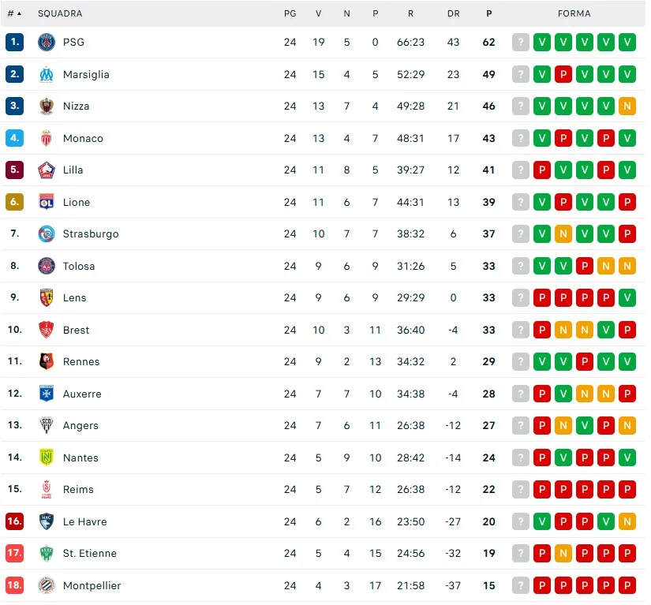Click the Marsiglia team logo
The height and width of the screenshot is (605, 651).
(x=47, y=74)
